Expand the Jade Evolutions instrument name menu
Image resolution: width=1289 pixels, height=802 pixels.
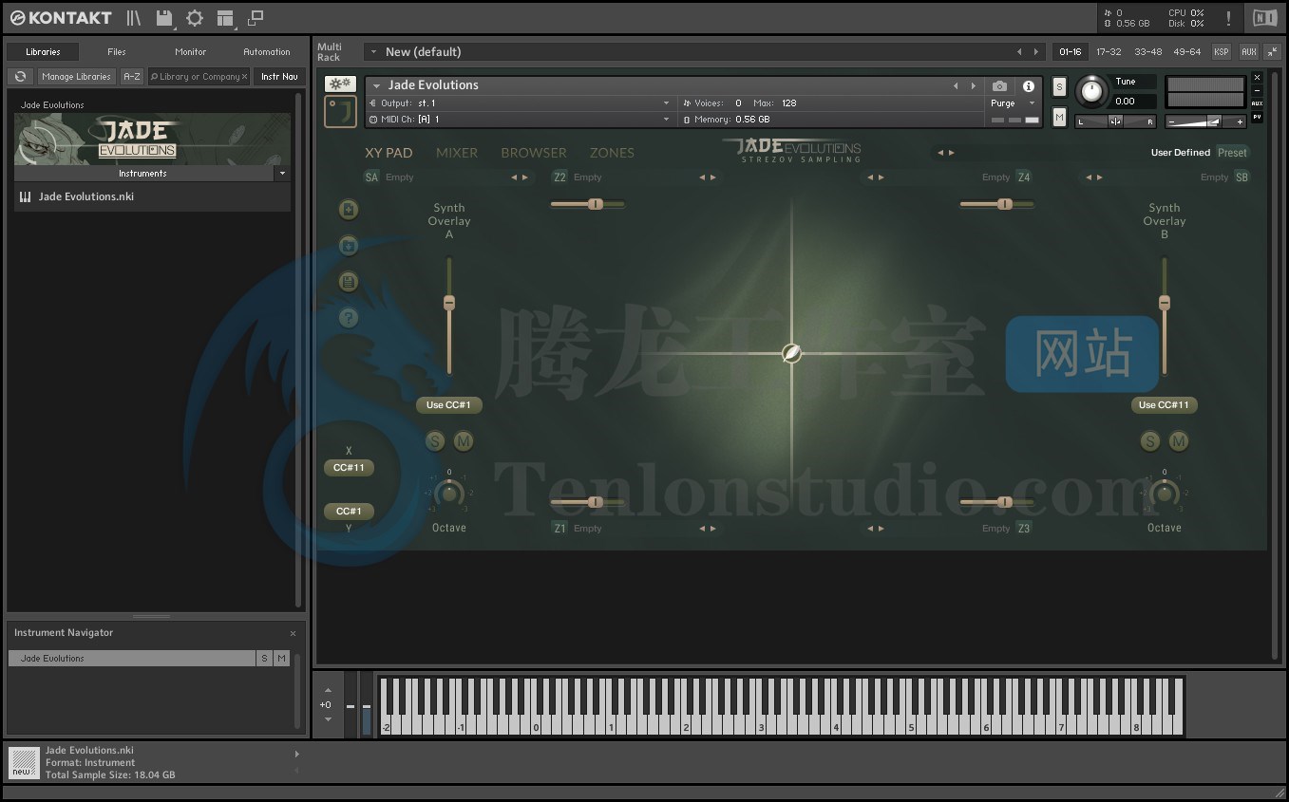(376, 85)
